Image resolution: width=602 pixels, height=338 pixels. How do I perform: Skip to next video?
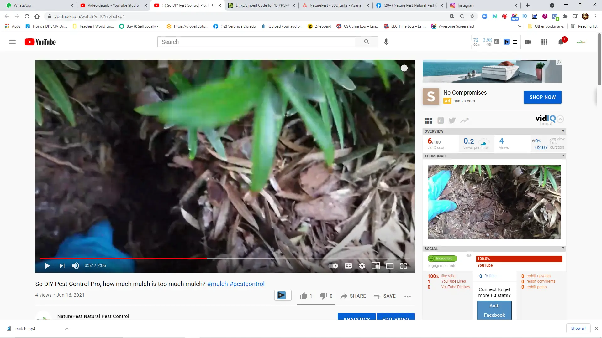pos(62,266)
